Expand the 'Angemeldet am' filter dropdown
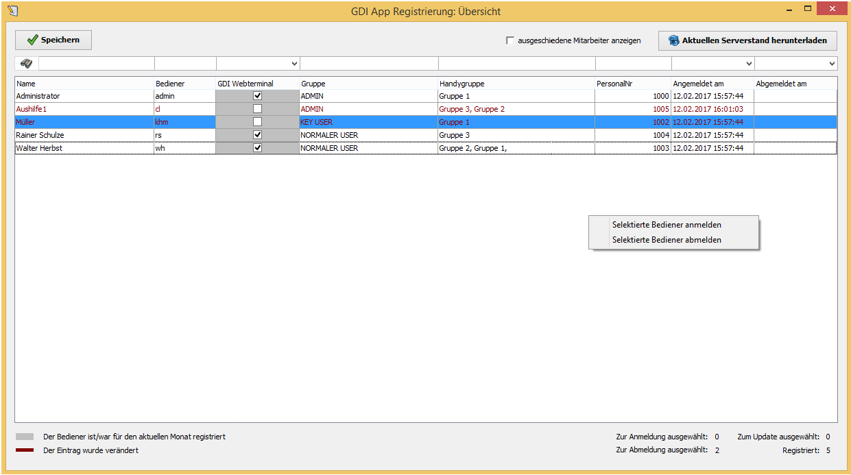The image size is (851, 475). click(749, 64)
